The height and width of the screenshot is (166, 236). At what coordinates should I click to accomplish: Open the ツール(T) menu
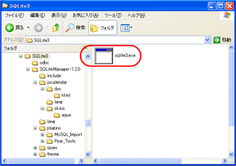(x=113, y=15)
